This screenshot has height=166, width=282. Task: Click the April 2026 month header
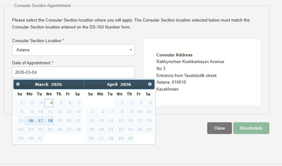[x=119, y=84]
